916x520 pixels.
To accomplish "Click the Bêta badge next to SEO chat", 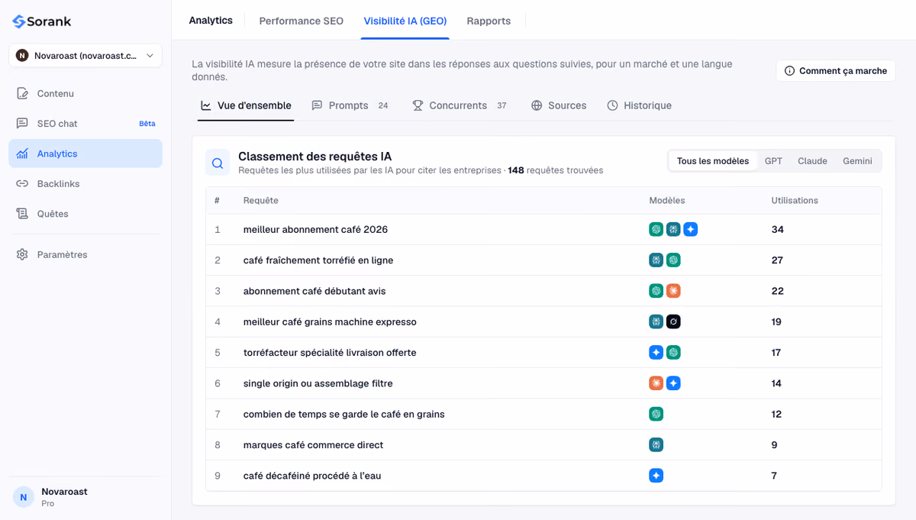I will [147, 124].
